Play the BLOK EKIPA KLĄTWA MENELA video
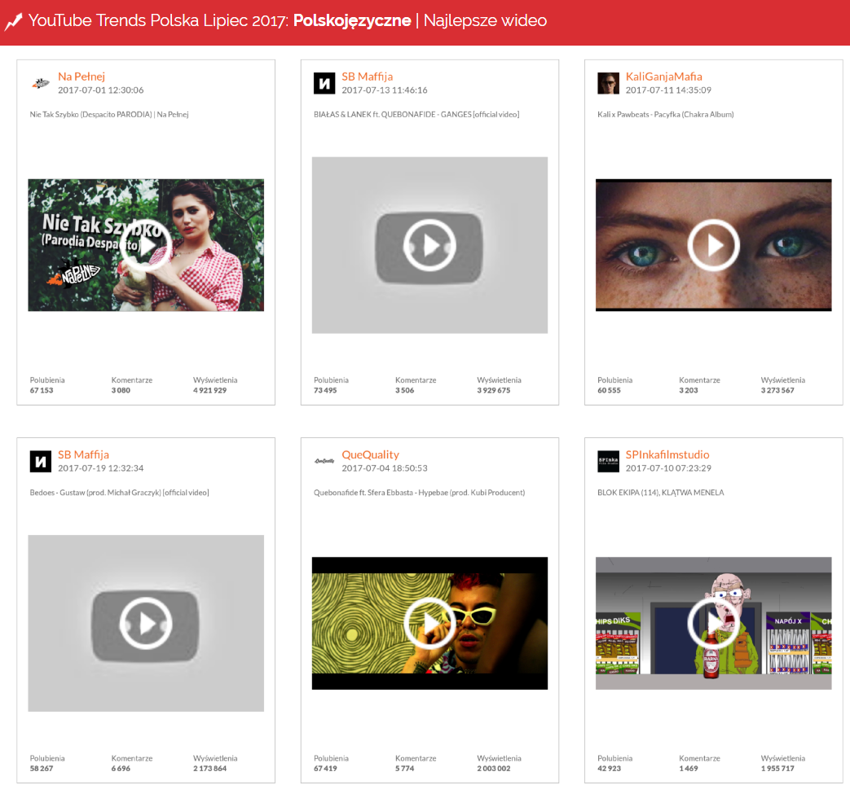The height and width of the screenshot is (785, 850). 713,623
